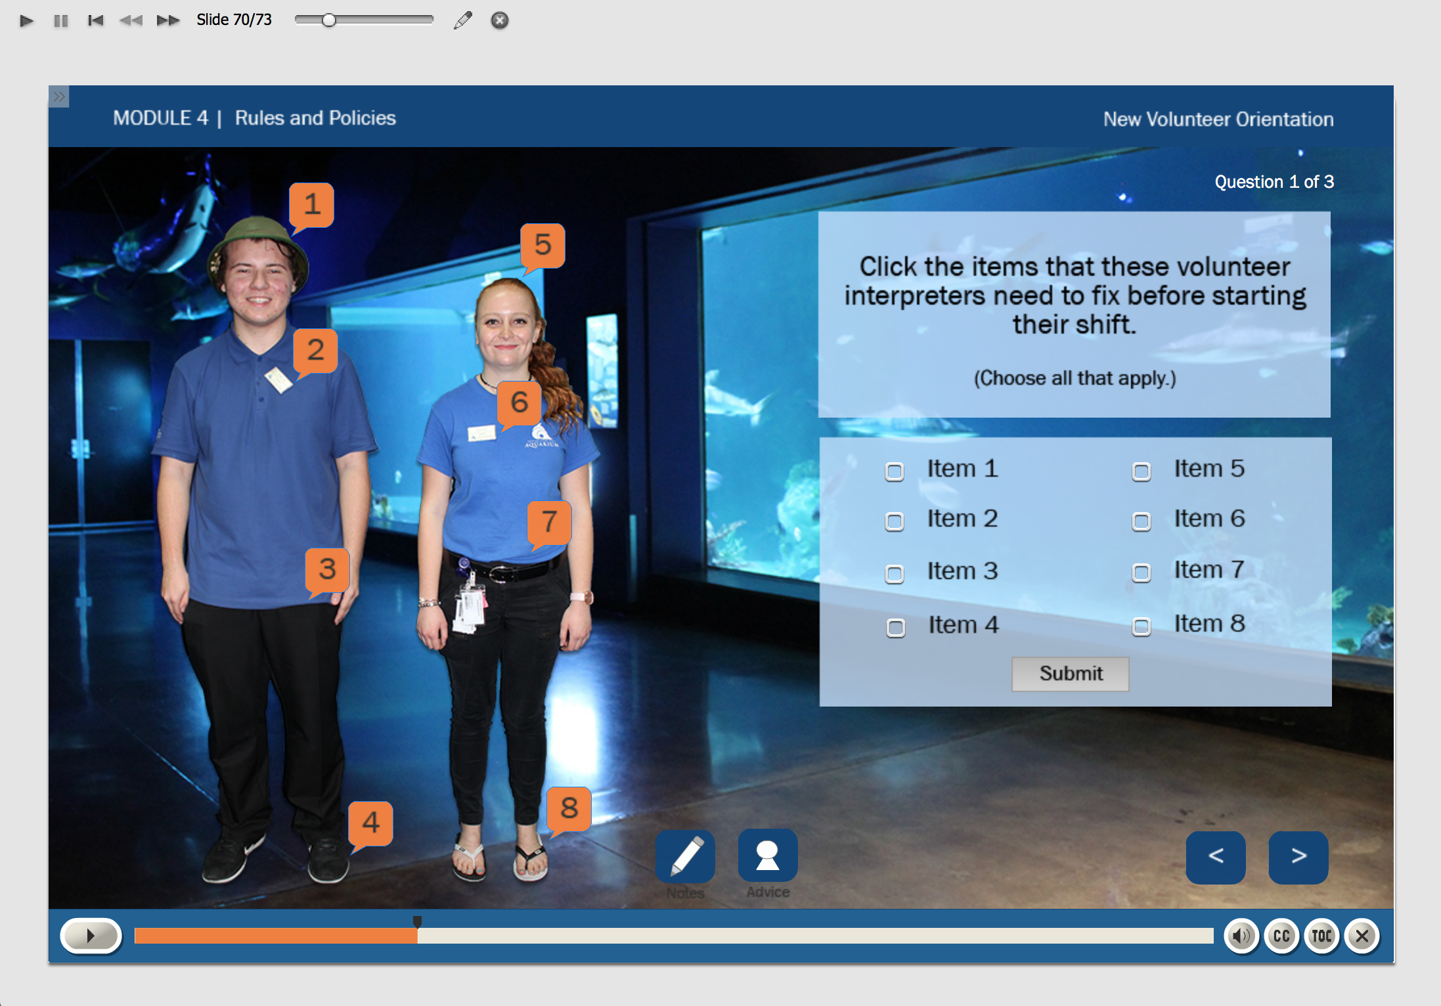Mute audio with the speaker icon

pyautogui.click(x=1241, y=936)
